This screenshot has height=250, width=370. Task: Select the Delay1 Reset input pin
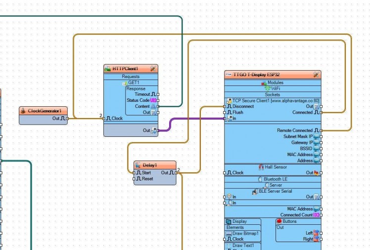[134, 179]
